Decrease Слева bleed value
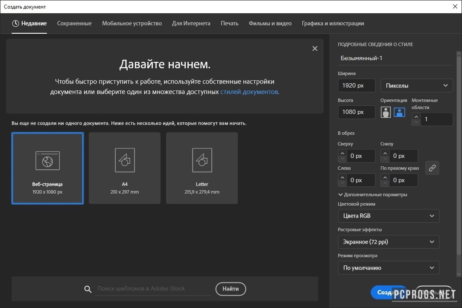The height and width of the screenshot is (308, 462). pyautogui.click(x=342, y=183)
